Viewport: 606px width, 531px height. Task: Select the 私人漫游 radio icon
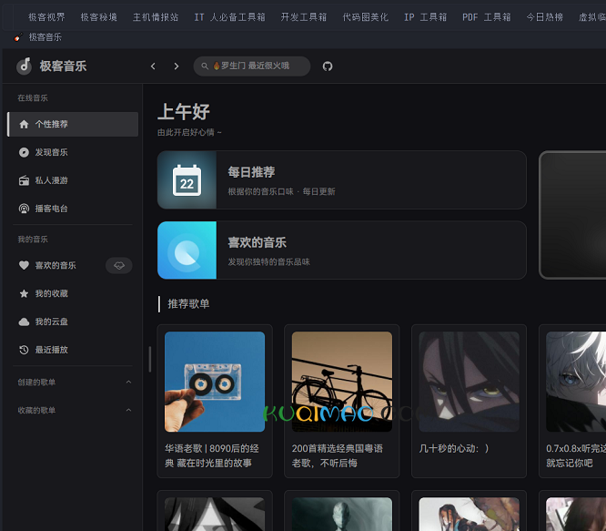tap(24, 180)
